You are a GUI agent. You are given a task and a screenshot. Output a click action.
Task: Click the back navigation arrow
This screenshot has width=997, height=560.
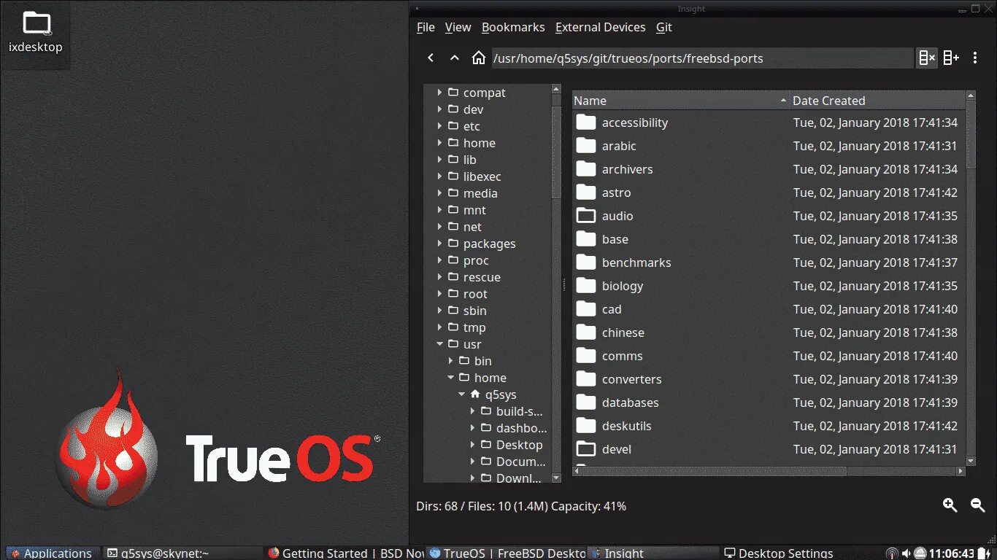tap(431, 57)
